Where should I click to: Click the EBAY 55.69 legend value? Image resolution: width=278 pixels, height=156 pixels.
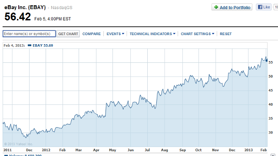pos(43,45)
